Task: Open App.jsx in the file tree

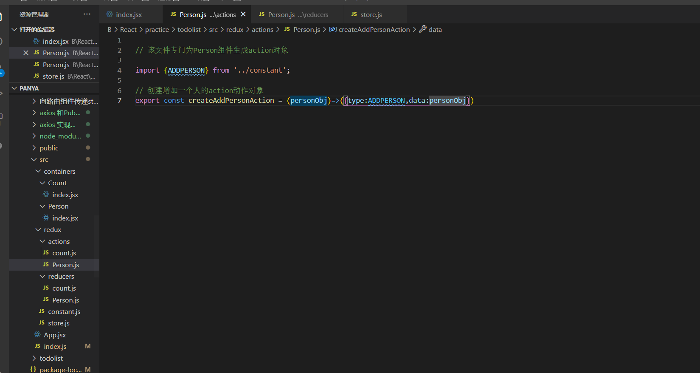Action: 55,335
